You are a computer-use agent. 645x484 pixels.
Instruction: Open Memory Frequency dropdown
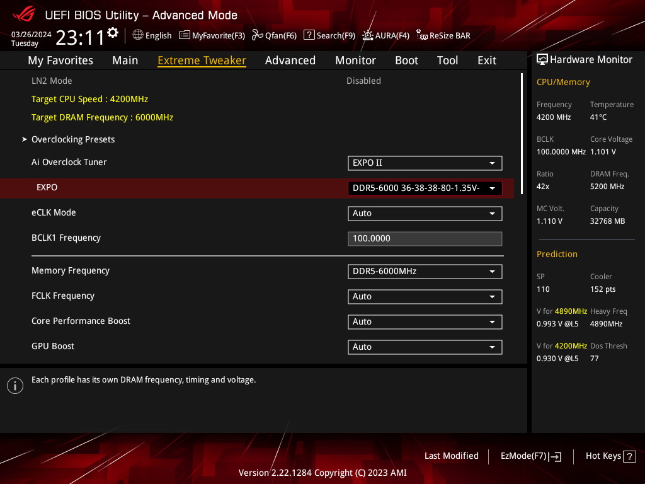[x=425, y=271]
